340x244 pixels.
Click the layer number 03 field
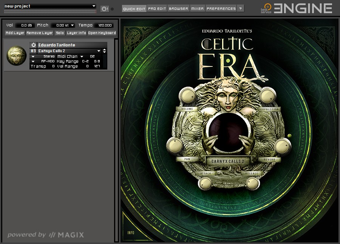(x=33, y=51)
